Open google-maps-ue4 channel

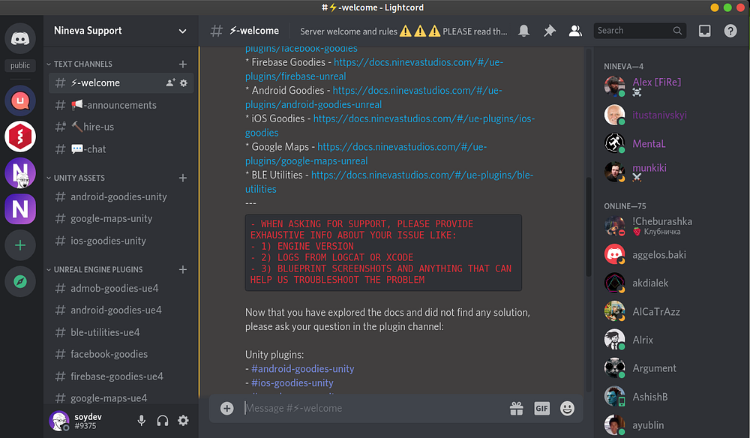[x=121, y=397]
